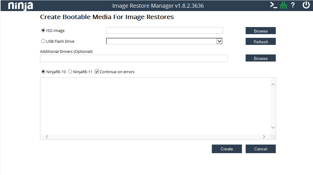The width and height of the screenshot is (313, 175).
Task: Click the log panel scroll right arrow
Action: pyautogui.click(x=264, y=137)
